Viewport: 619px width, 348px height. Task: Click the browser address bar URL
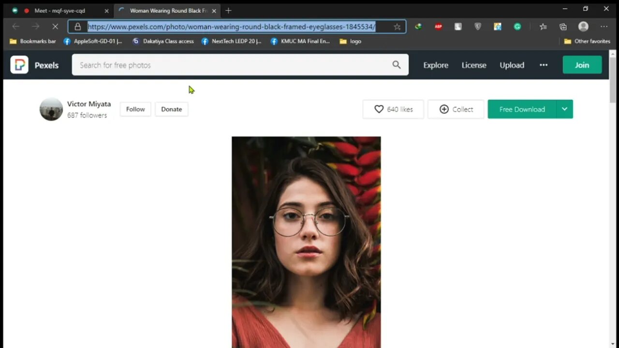[232, 27]
